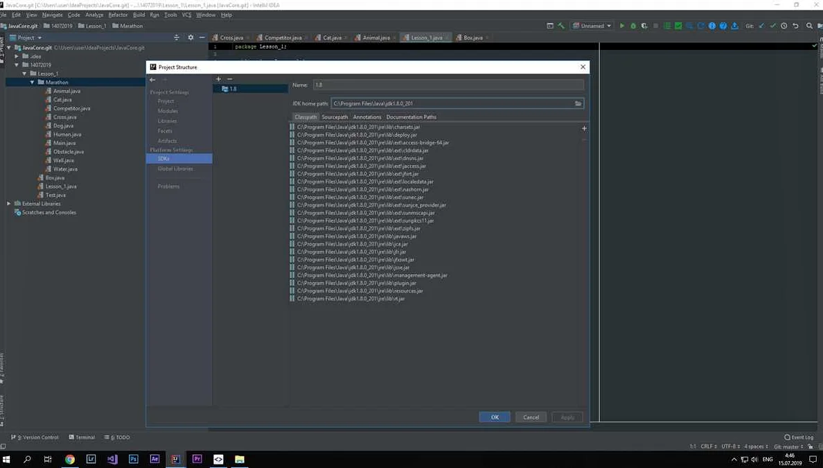Update project from Git with arrow icon
The height and width of the screenshot is (468, 823).
click(x=761, y=26)
